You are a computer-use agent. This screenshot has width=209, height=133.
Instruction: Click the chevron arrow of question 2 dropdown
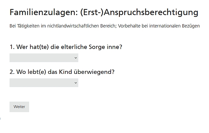pyautogui.click(x=76, y=83)
